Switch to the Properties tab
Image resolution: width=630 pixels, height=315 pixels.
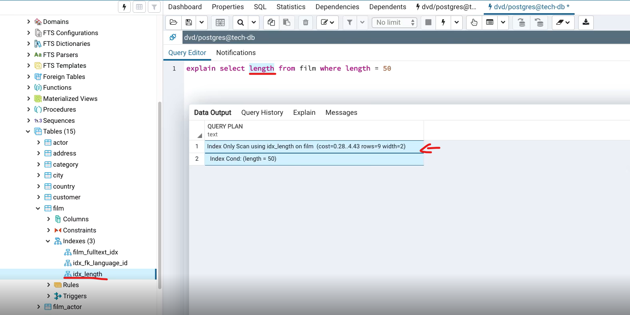point(228,7)
